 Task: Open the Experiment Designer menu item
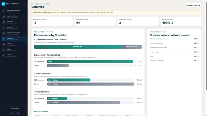(14, 11)
